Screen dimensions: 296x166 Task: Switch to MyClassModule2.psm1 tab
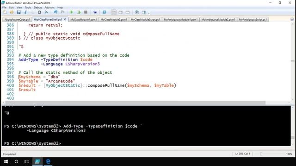tap(114, 19)
